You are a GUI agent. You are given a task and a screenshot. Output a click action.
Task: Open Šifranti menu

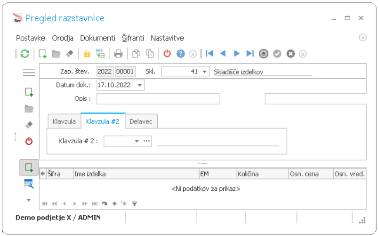tap(133, 38)
